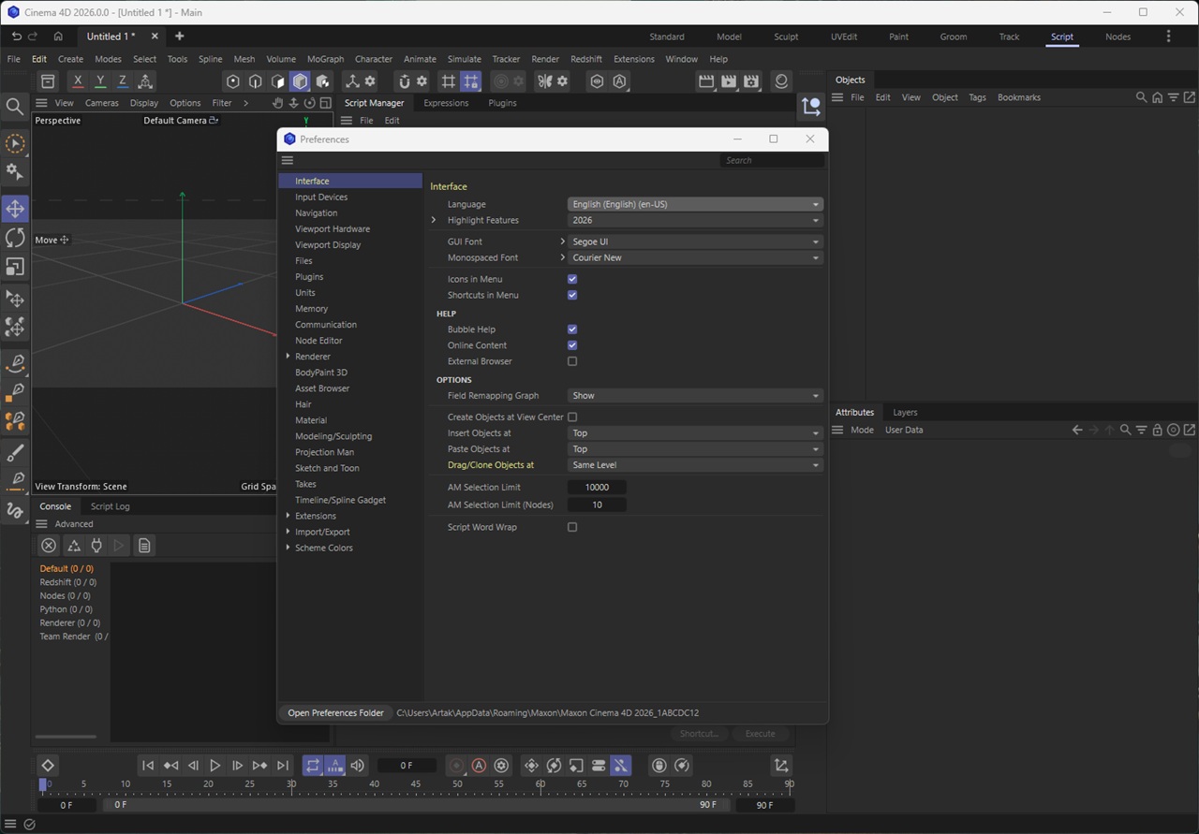Switch to the Sculpt layout tab
This screenshot has width=1199, height=834.
point(786,37)
